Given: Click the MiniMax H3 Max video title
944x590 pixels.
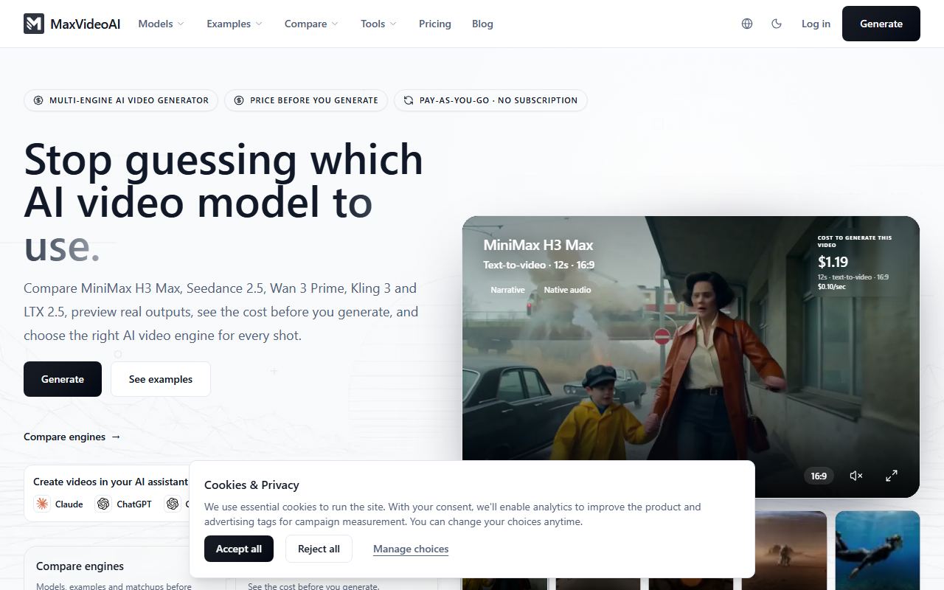Looking at the screenshot, I should coord(538,245).
